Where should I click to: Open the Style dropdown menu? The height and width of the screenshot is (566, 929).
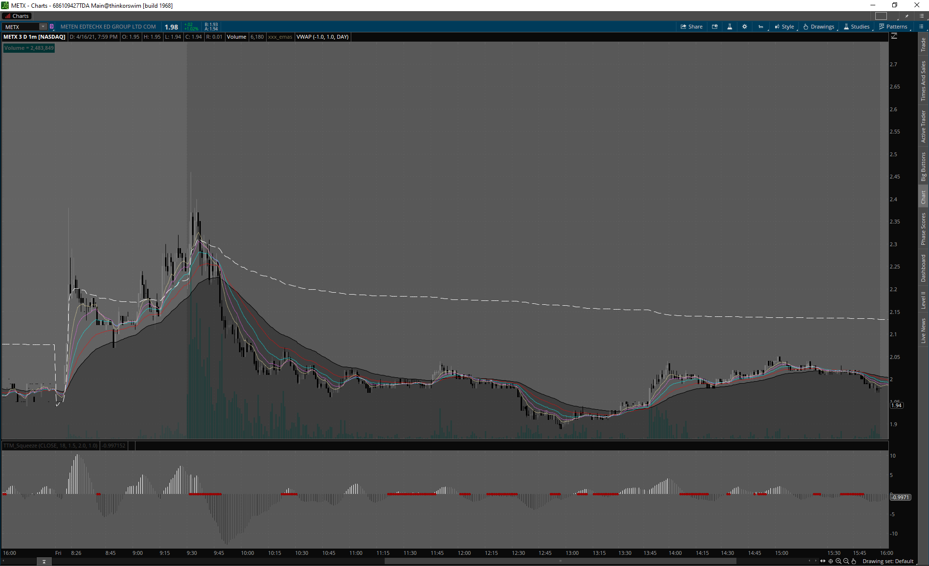pyautogui.click(x=784, y=27)
